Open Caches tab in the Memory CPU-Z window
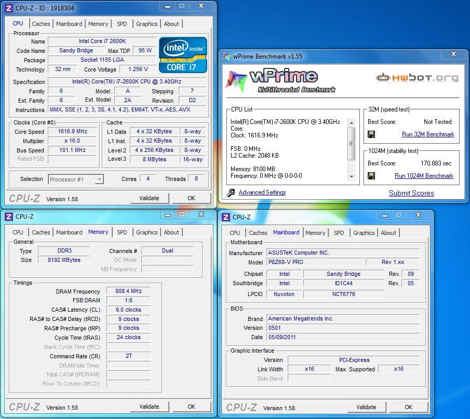This screenshot has height=419, width=470. click(x=41, y=232)
